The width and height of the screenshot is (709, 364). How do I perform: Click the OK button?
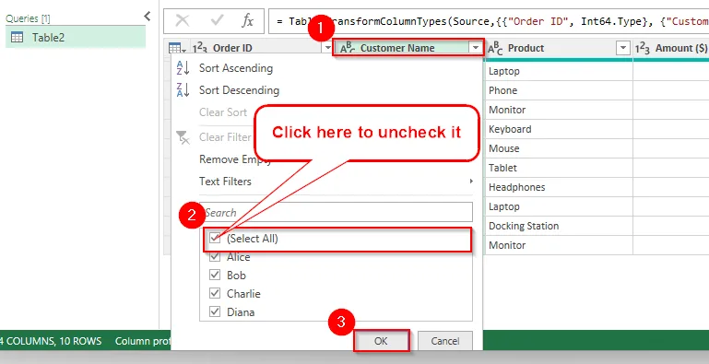381,341
